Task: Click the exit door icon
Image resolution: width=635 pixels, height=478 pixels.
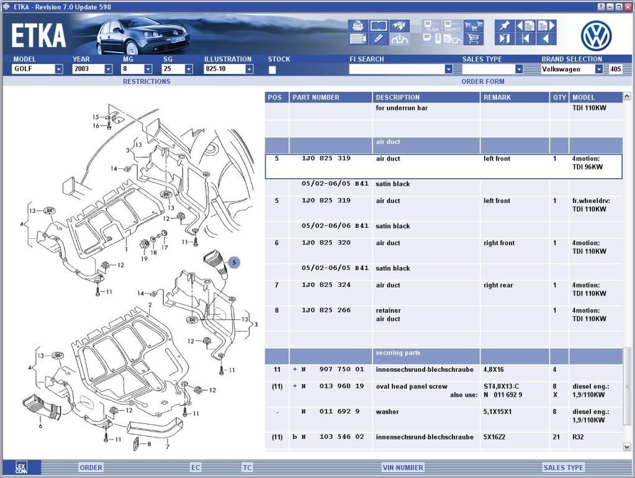Action: [x=505, y=39]
